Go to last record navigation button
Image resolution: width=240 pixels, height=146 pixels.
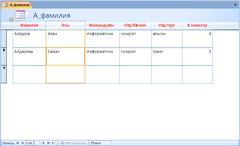click(49, 143)
